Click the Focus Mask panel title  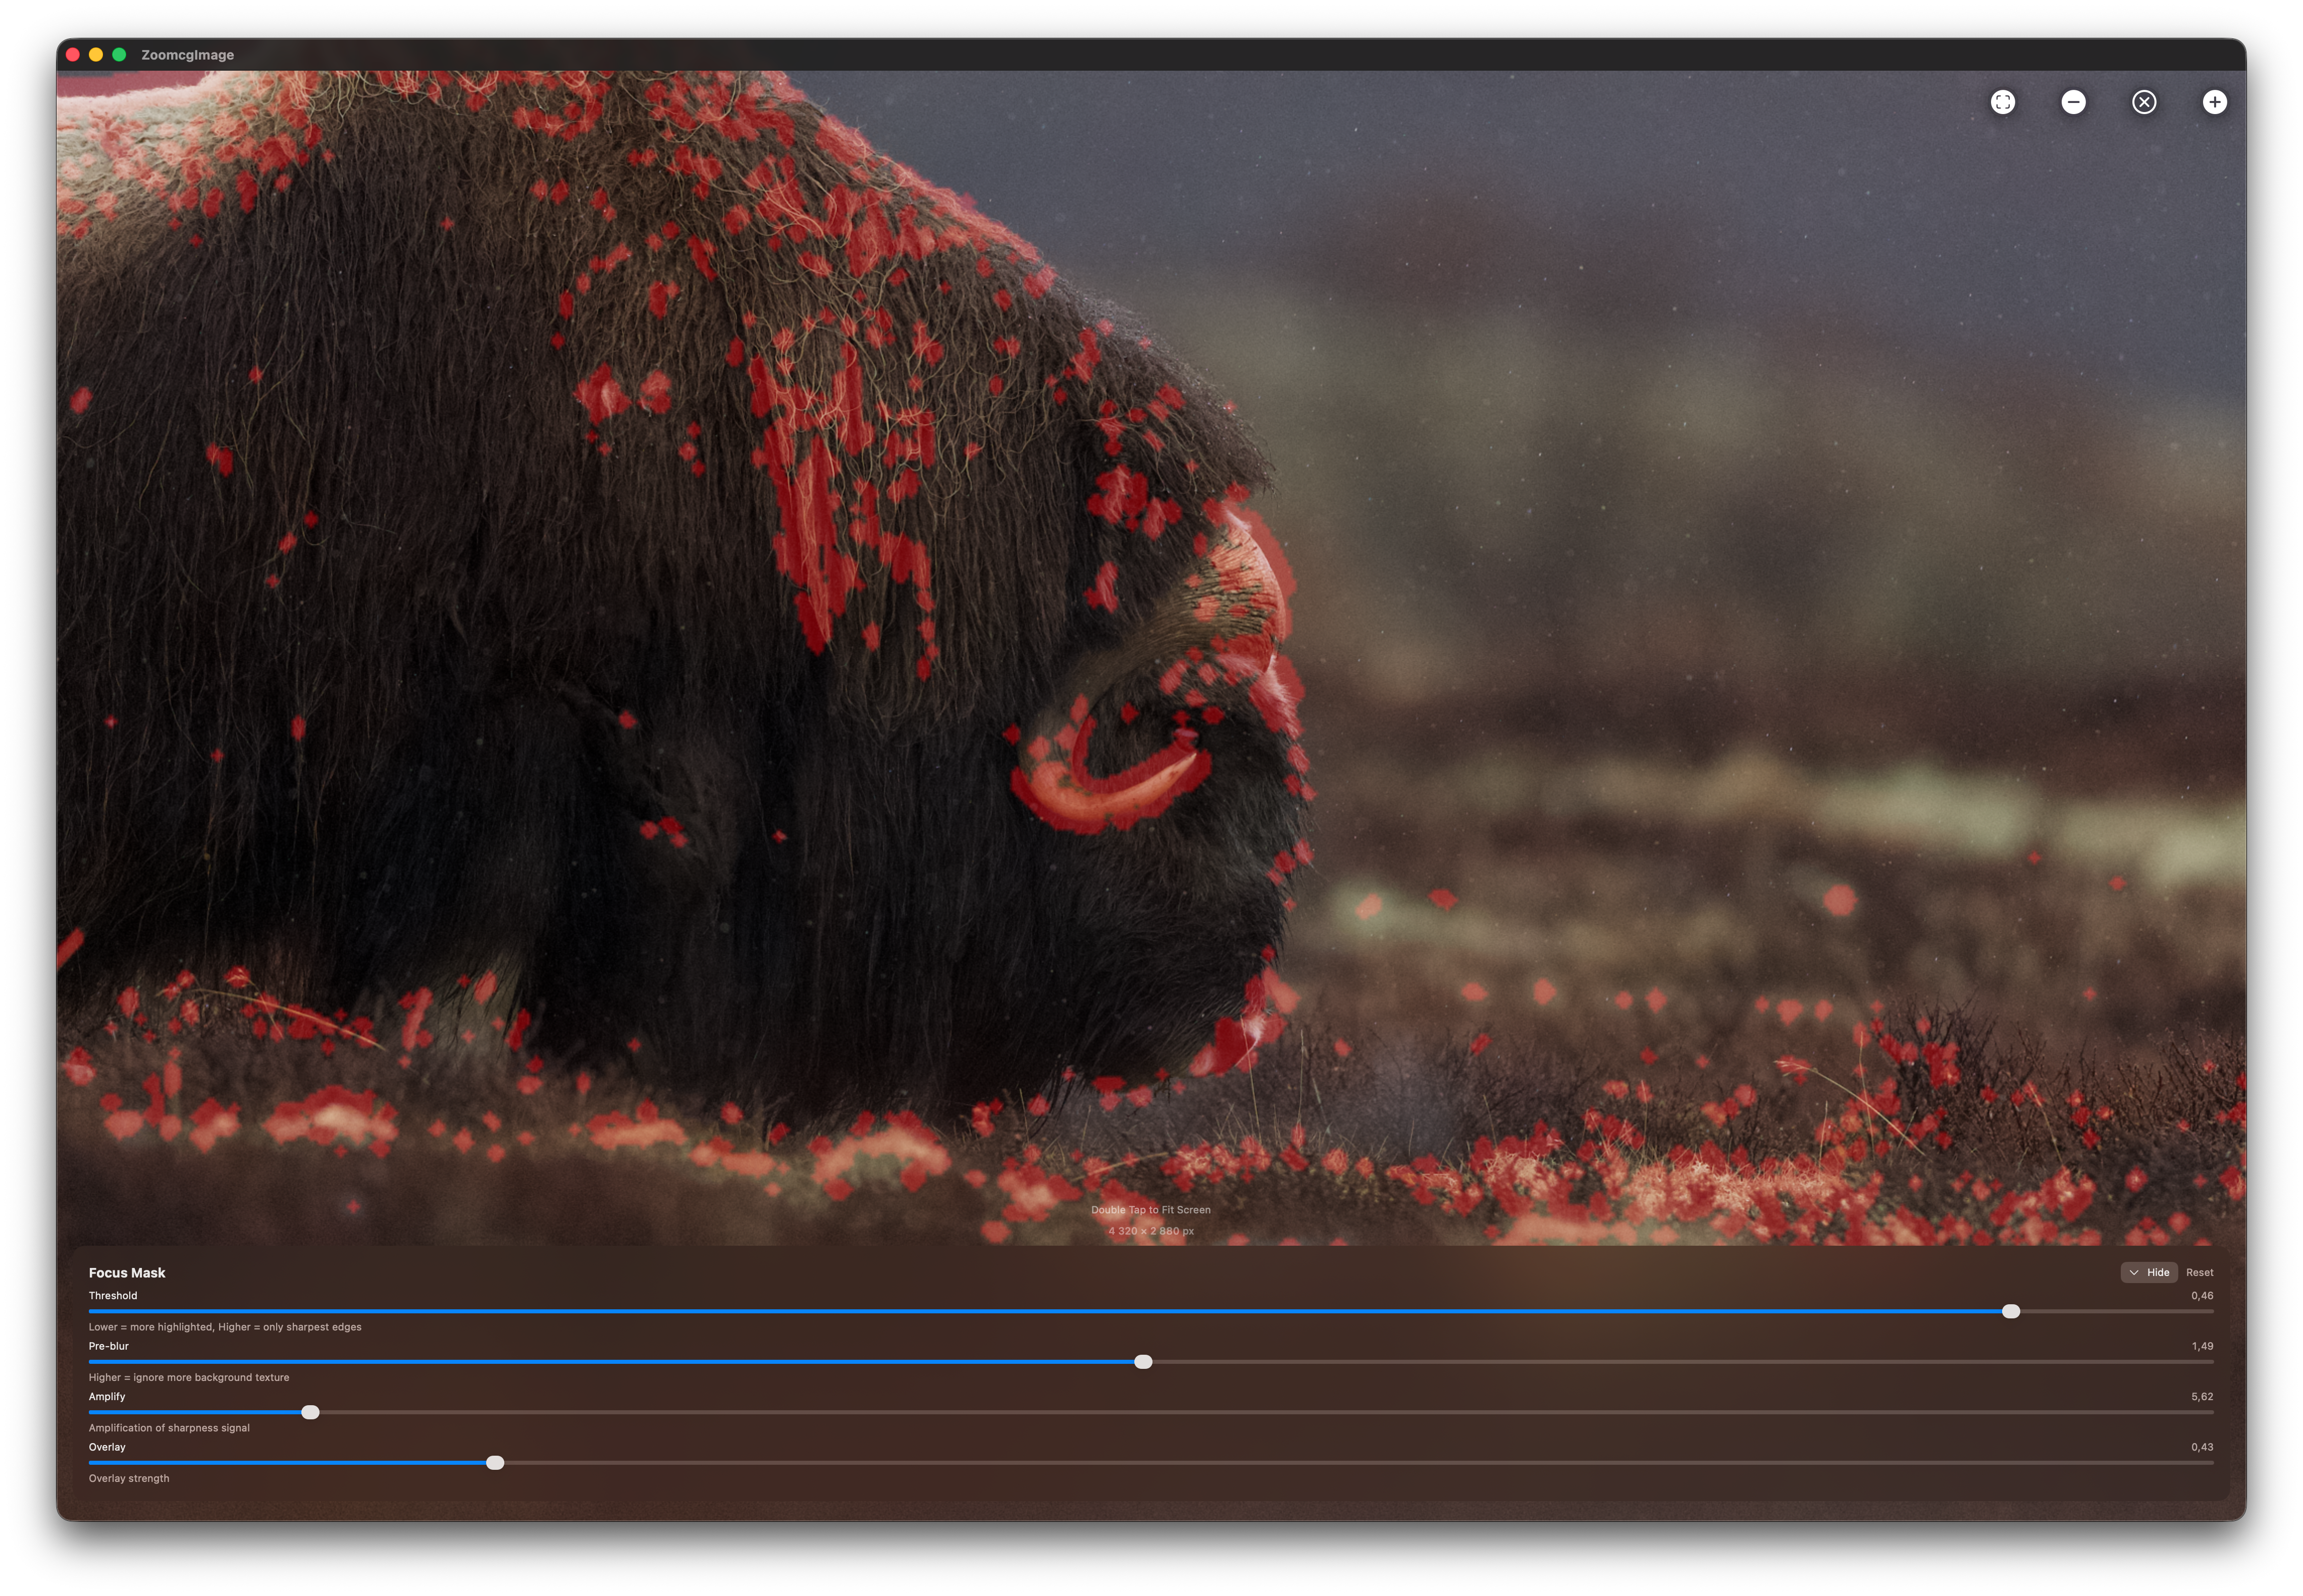127,1272
